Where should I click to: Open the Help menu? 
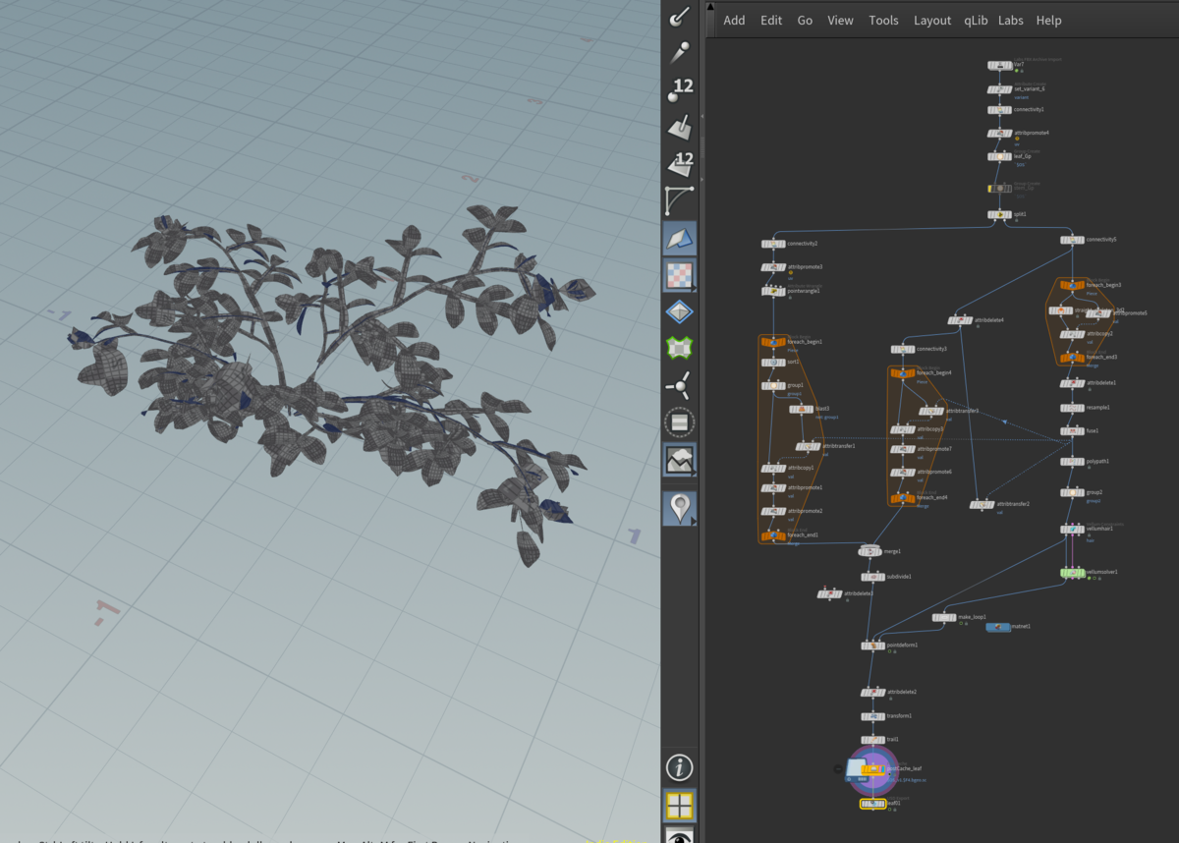(1049, 21)
